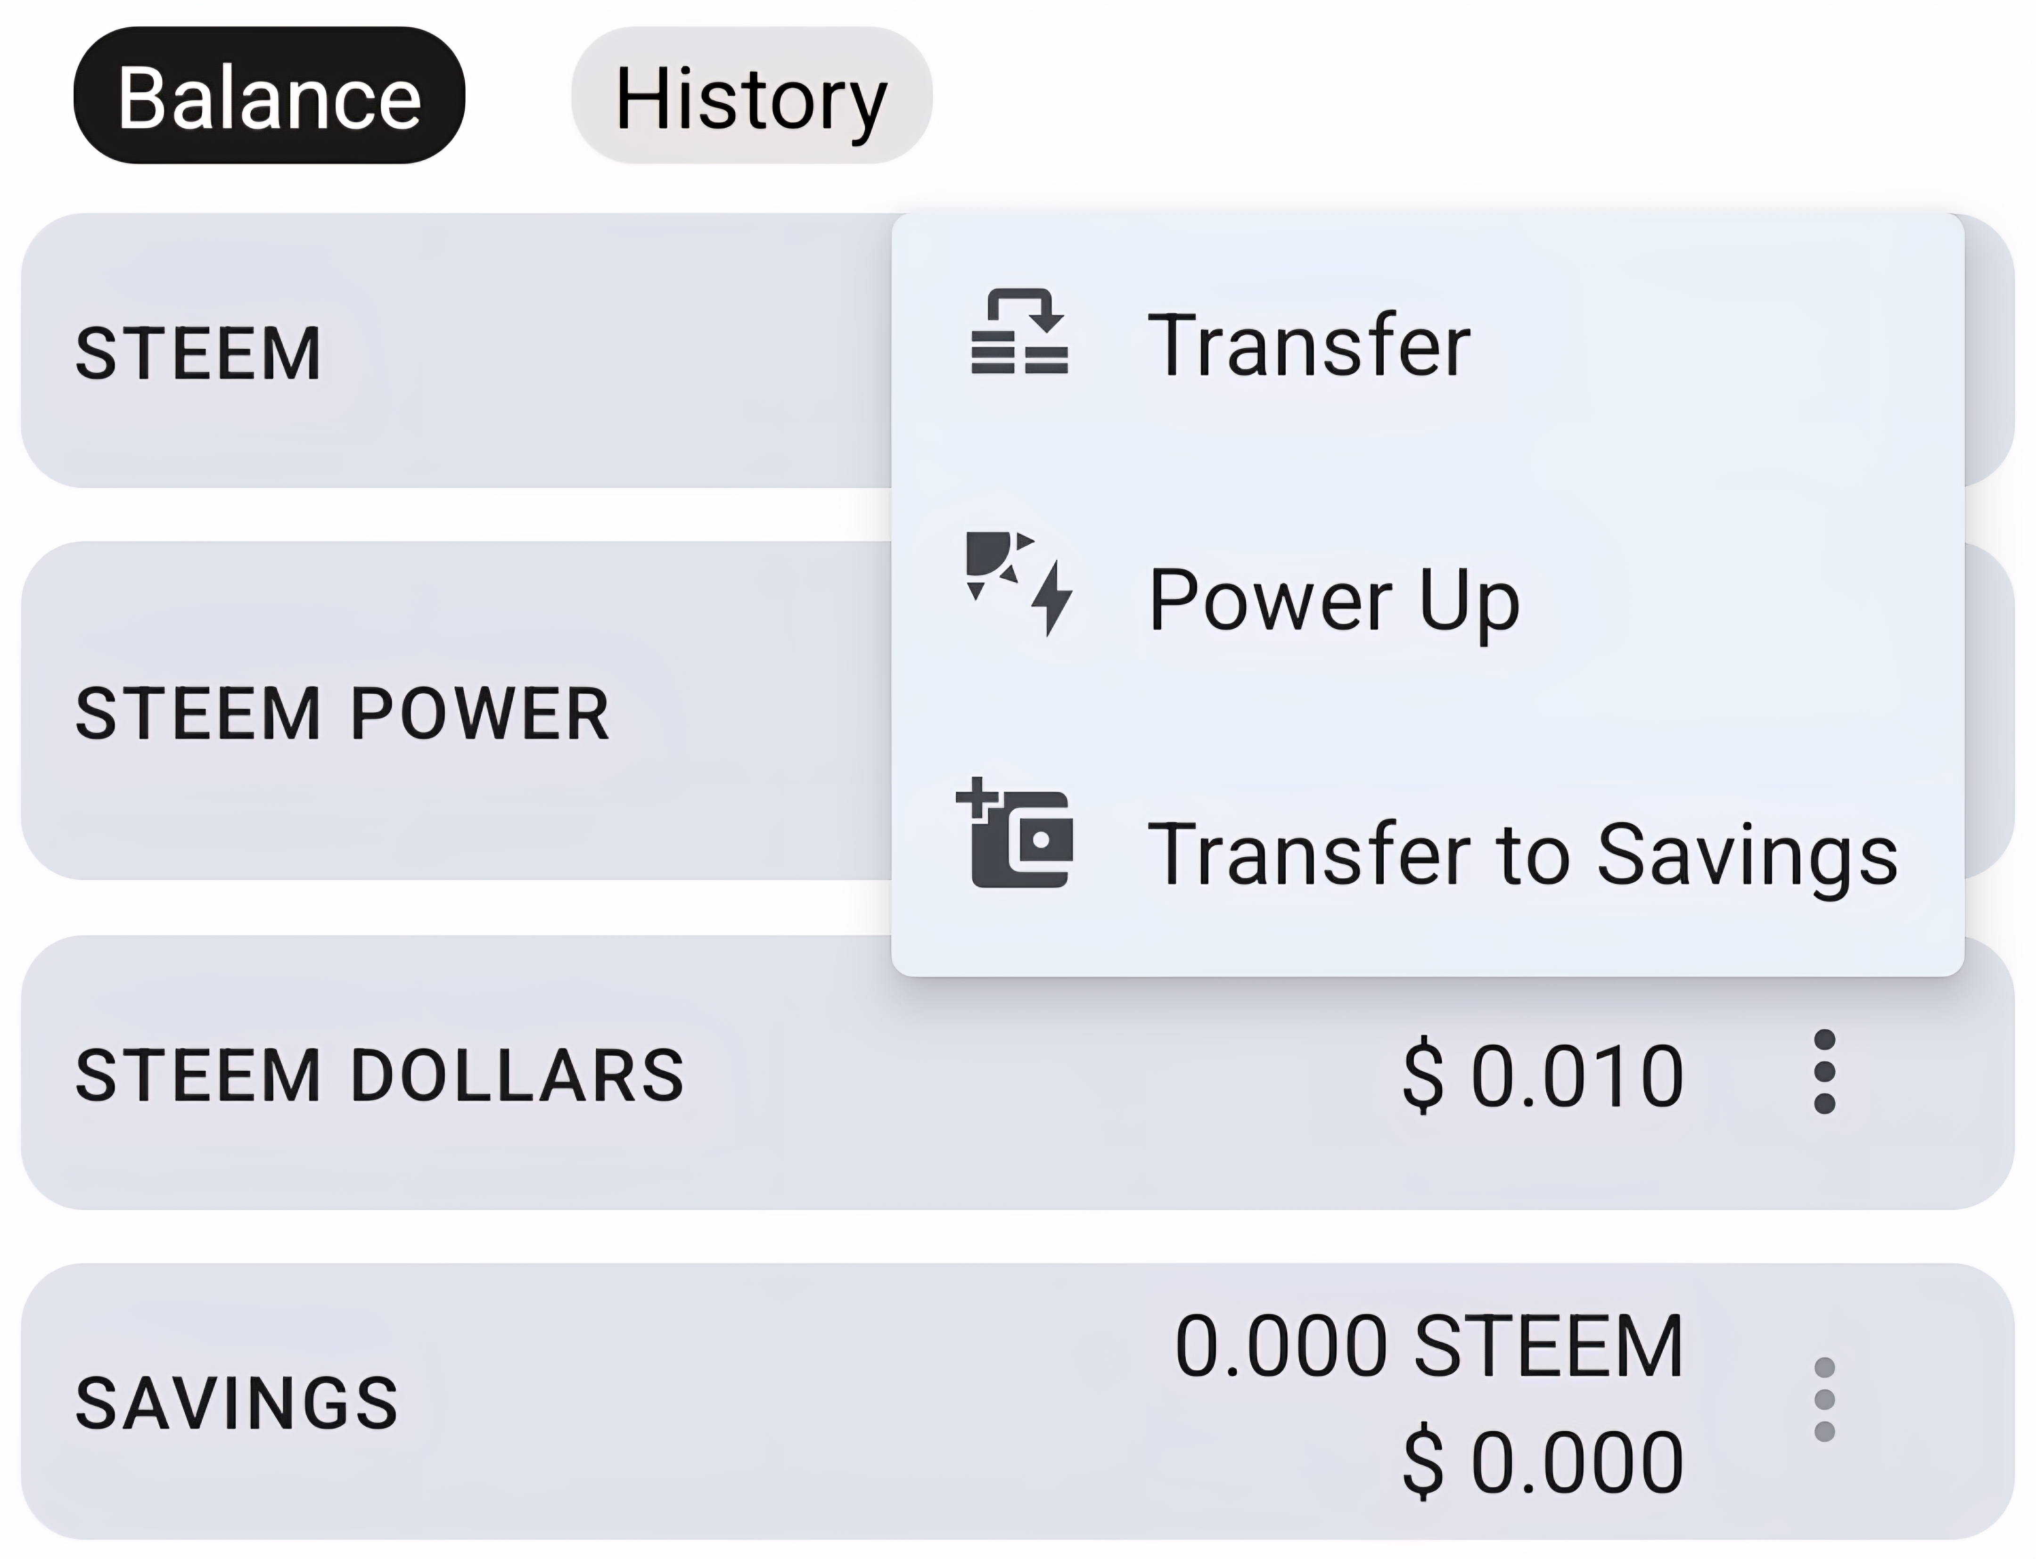
Task: Click the STEEM balance card label
Action: (197, 353)
